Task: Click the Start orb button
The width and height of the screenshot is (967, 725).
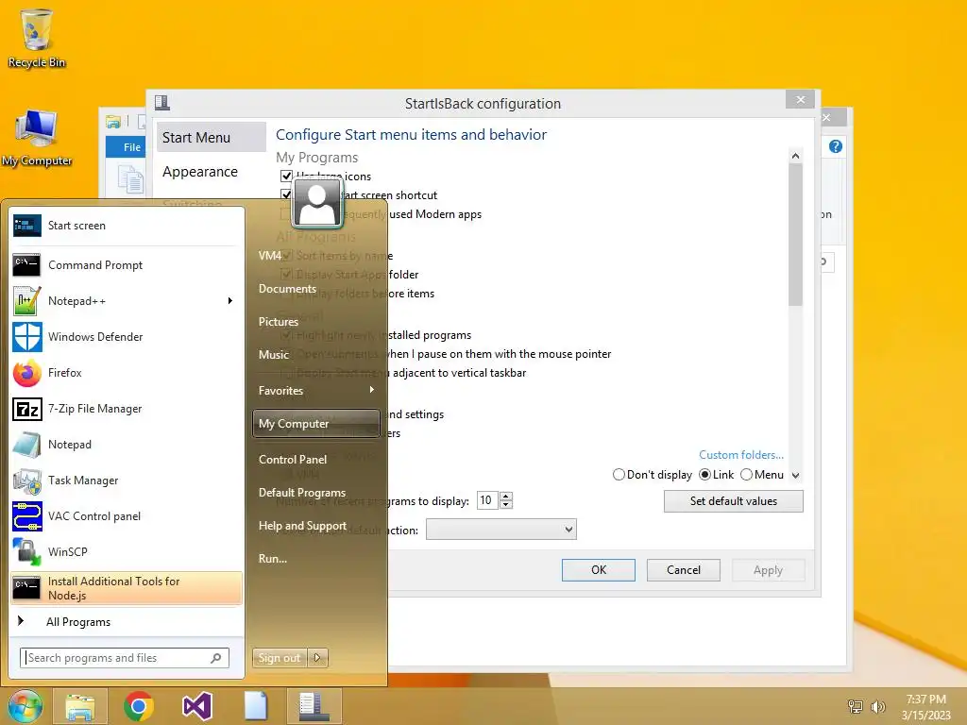Action: click(x=25, y=706)
